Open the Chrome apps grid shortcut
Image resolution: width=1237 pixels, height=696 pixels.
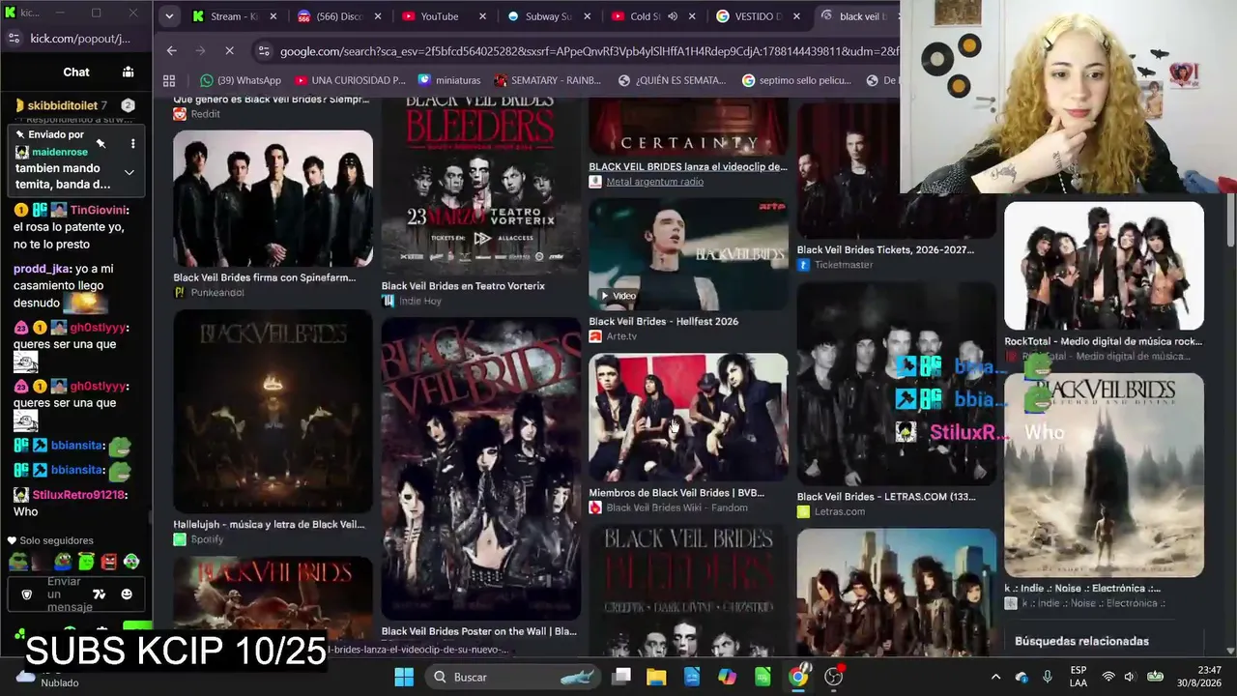click(169, 80)
